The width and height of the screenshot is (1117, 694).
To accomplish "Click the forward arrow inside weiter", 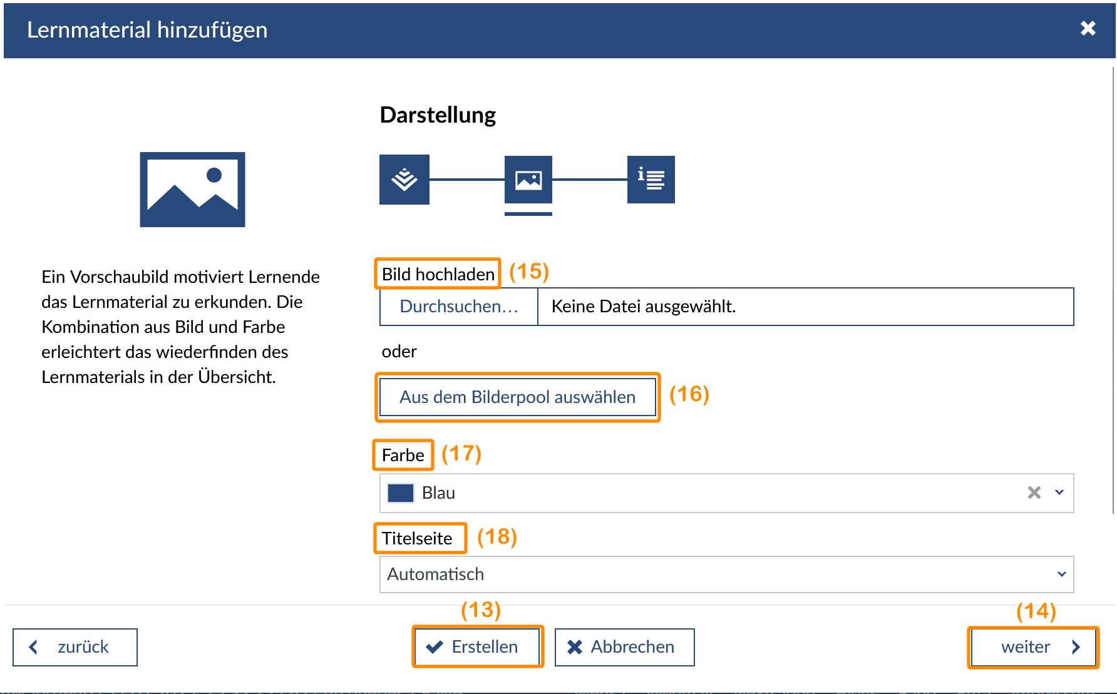I will pyautogui.click(x=1076, y=646).
